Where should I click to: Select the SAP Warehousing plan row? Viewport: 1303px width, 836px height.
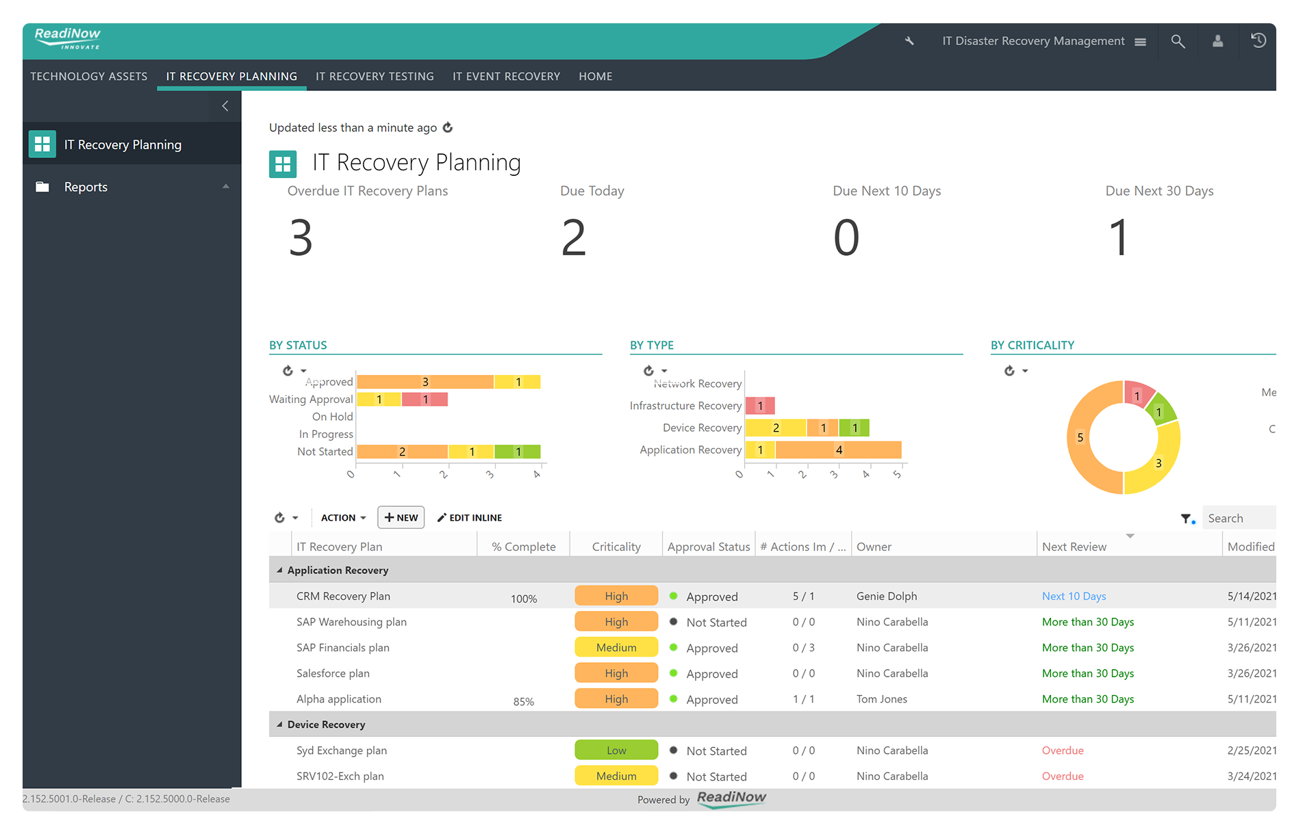772,622
